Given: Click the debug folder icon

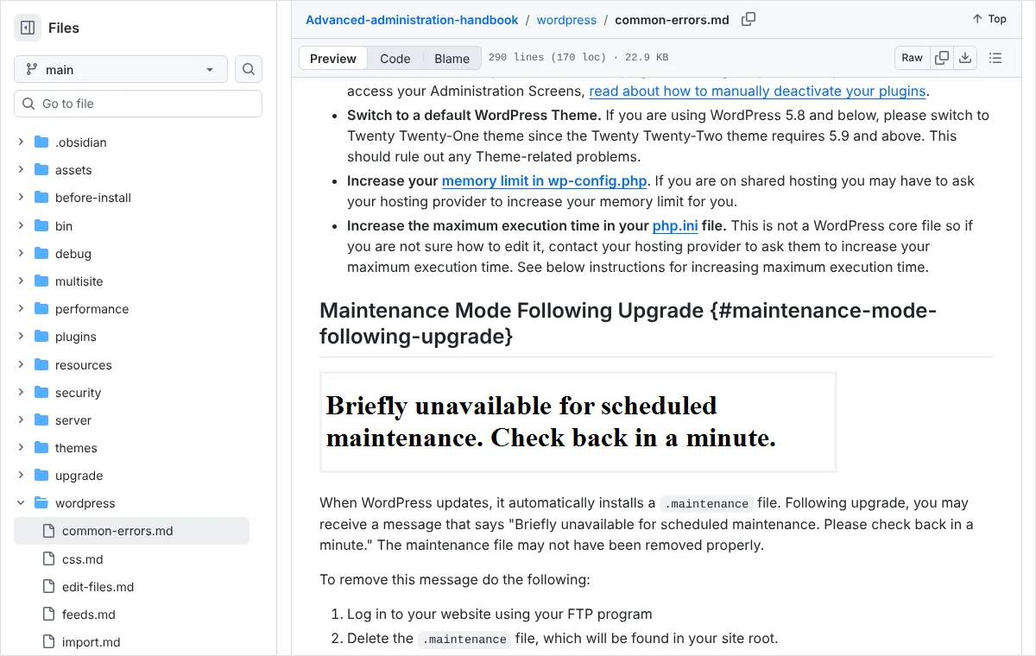Looking at the screenshot, I should click(41, 253).
